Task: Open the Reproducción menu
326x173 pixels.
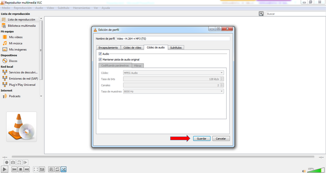Action: (x=22, y=8)
